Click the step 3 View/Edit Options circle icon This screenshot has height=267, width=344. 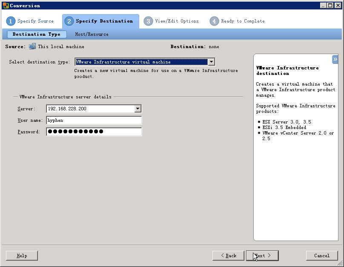point(148,21)
